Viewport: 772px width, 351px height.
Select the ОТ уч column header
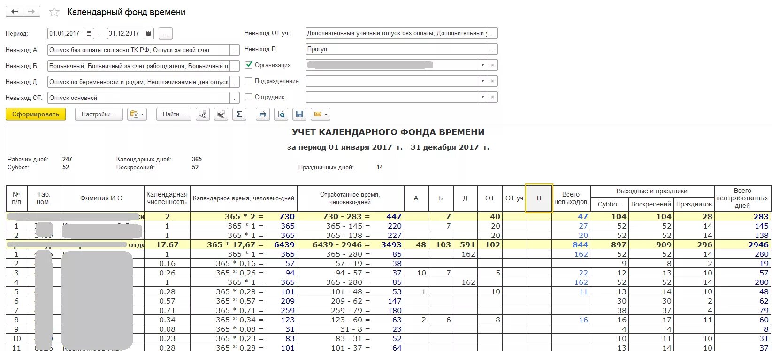click(x=514, y=198)
